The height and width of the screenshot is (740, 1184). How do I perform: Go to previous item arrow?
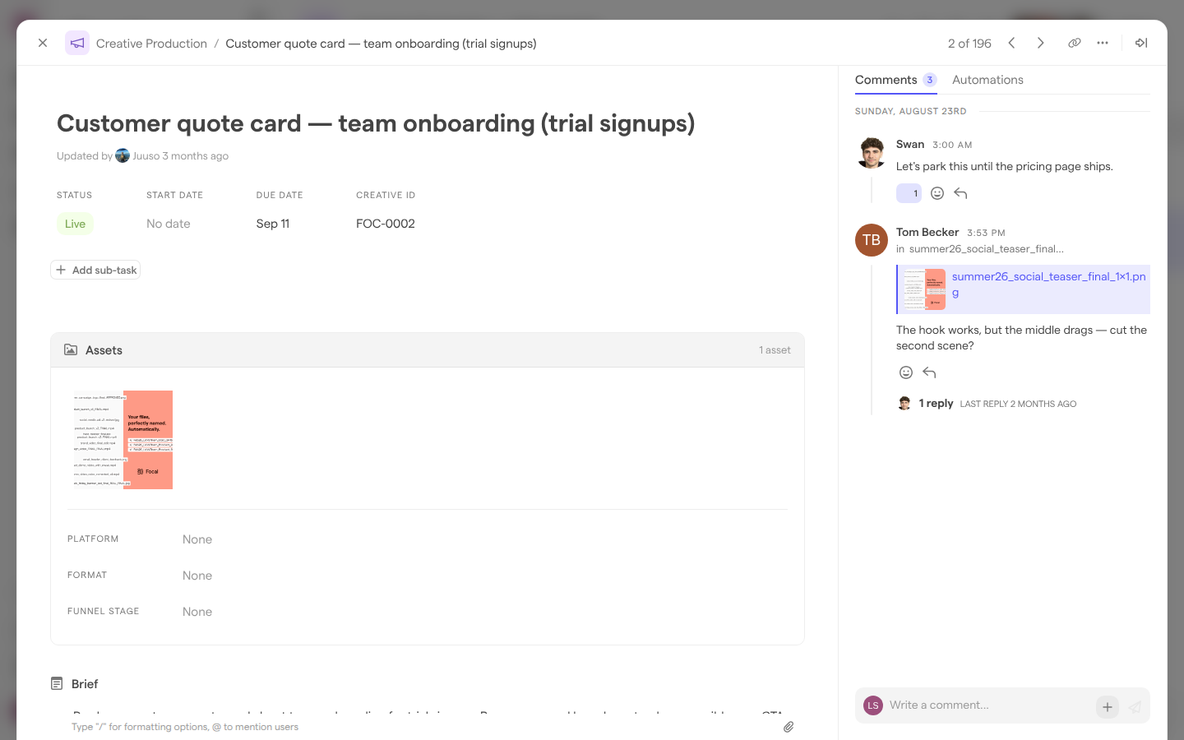click(1011, 43)
